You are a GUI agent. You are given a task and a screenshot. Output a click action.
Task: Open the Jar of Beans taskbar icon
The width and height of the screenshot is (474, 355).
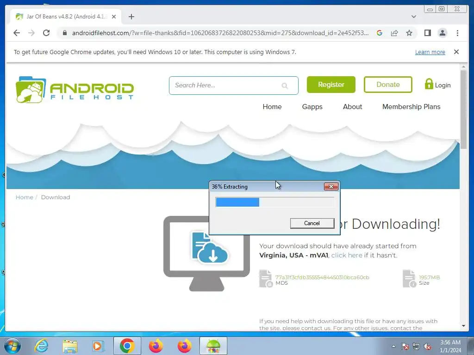pos(213,346)
